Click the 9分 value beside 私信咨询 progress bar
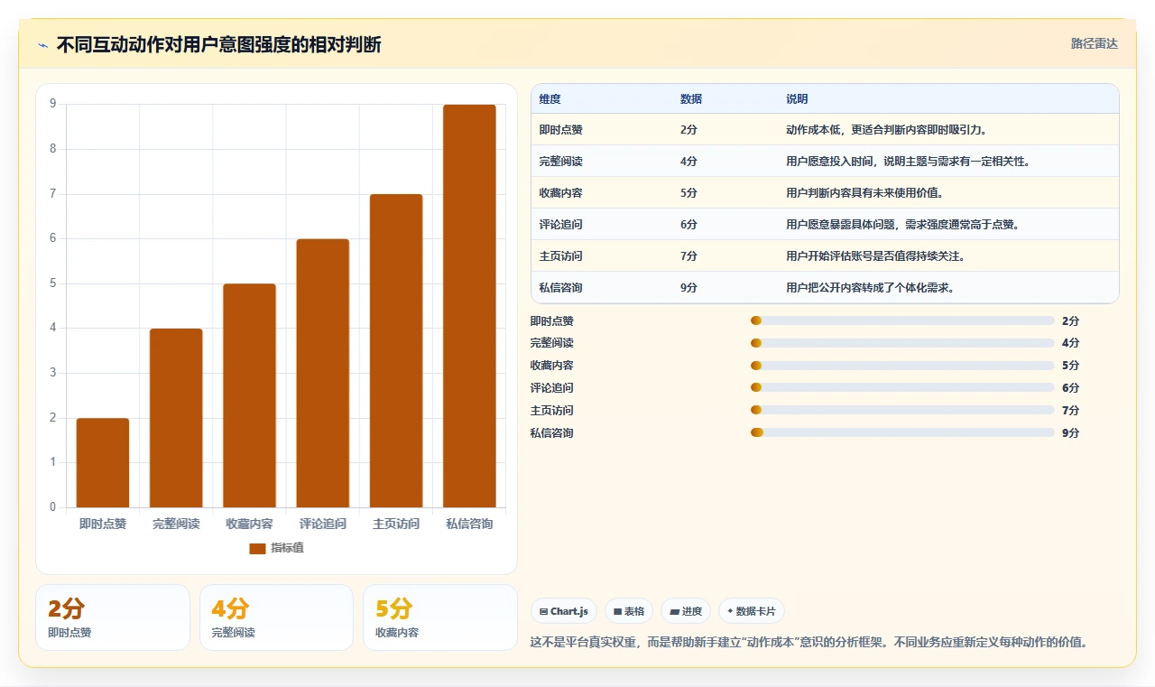Image resolution: width=1155 pixels, height=687 pixels. point(1071,432)
